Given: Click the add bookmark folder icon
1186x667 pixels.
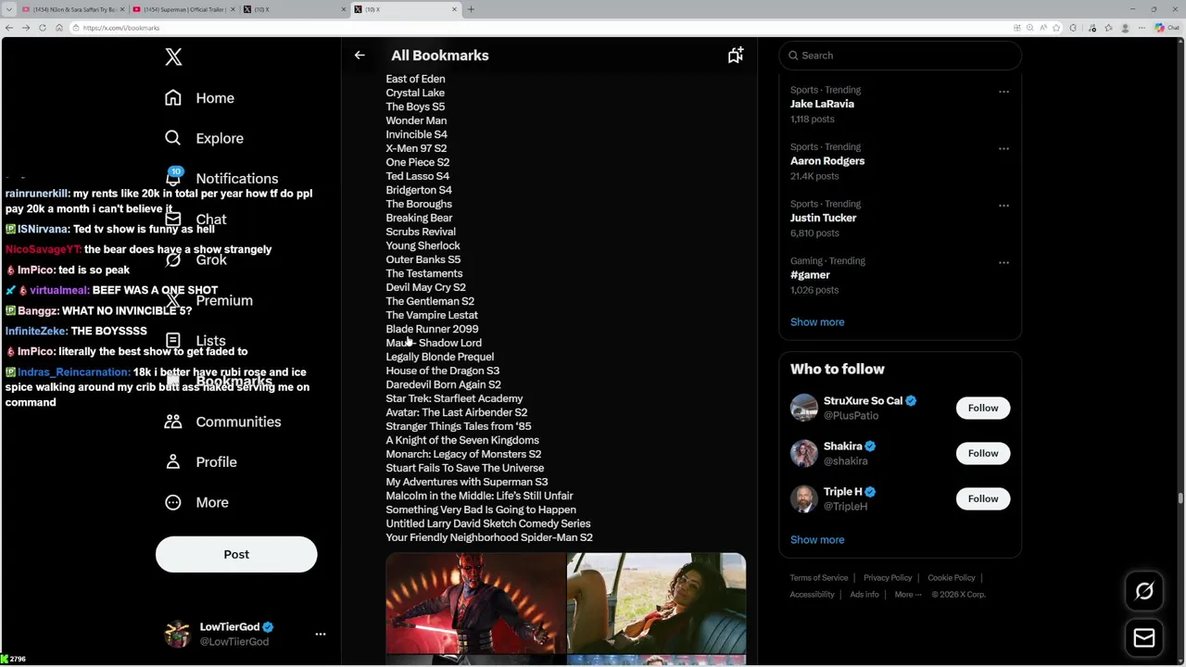Looking at the screenshot, I should (735, 56).
